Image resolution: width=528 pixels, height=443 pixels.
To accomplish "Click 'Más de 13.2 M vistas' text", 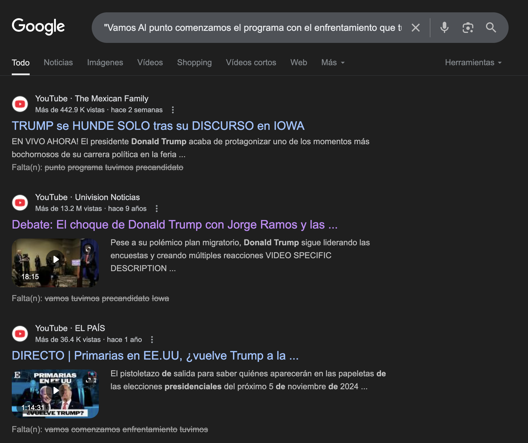I will [x=68, y=209].
